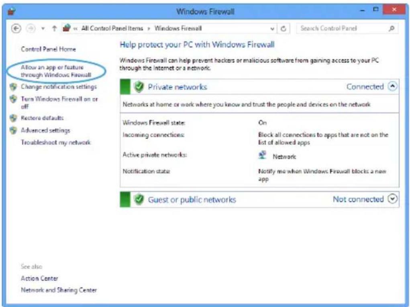Click the Guest or public networks heading
This screenshot has width=410, height=307.
[x=192, y=199]
